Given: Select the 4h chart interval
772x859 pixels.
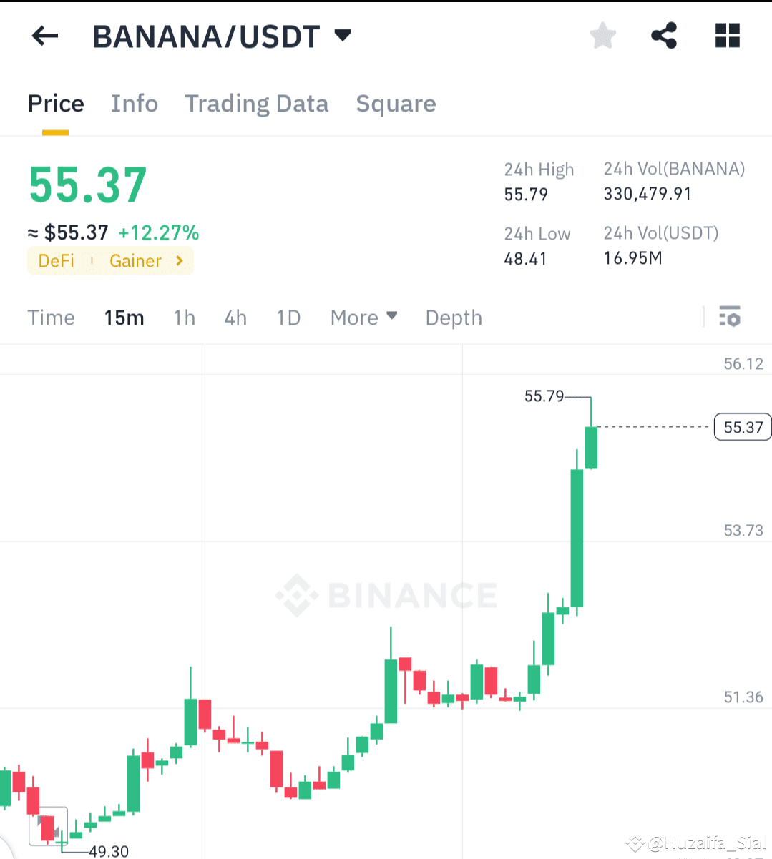Looking at the screenshot, I should click(235, 317).
